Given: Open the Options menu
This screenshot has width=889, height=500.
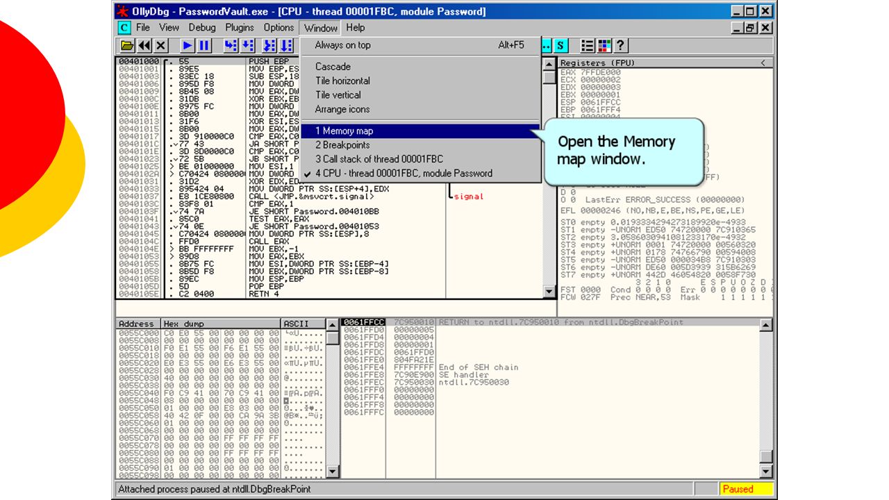Looking at the screenshot, I should (x=279, y=28).
